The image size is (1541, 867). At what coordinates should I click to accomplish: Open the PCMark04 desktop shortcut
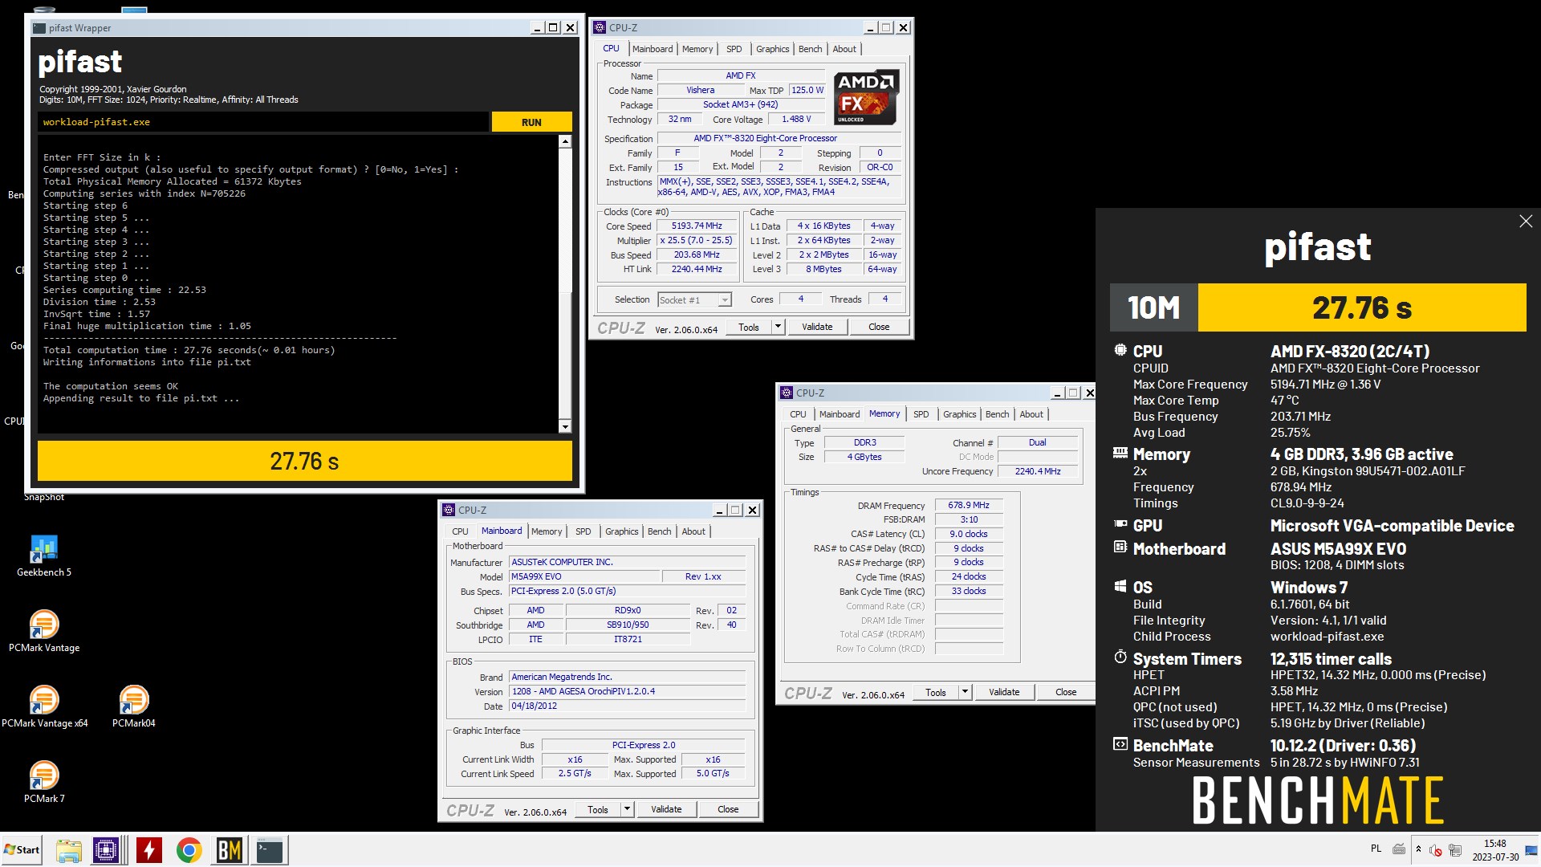[x=134, y=706]
